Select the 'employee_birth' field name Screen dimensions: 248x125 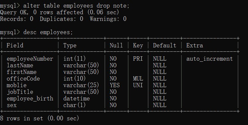(x=30, y=98)
